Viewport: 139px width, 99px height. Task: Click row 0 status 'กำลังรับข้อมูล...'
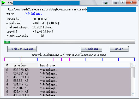[x=49, y=70]
